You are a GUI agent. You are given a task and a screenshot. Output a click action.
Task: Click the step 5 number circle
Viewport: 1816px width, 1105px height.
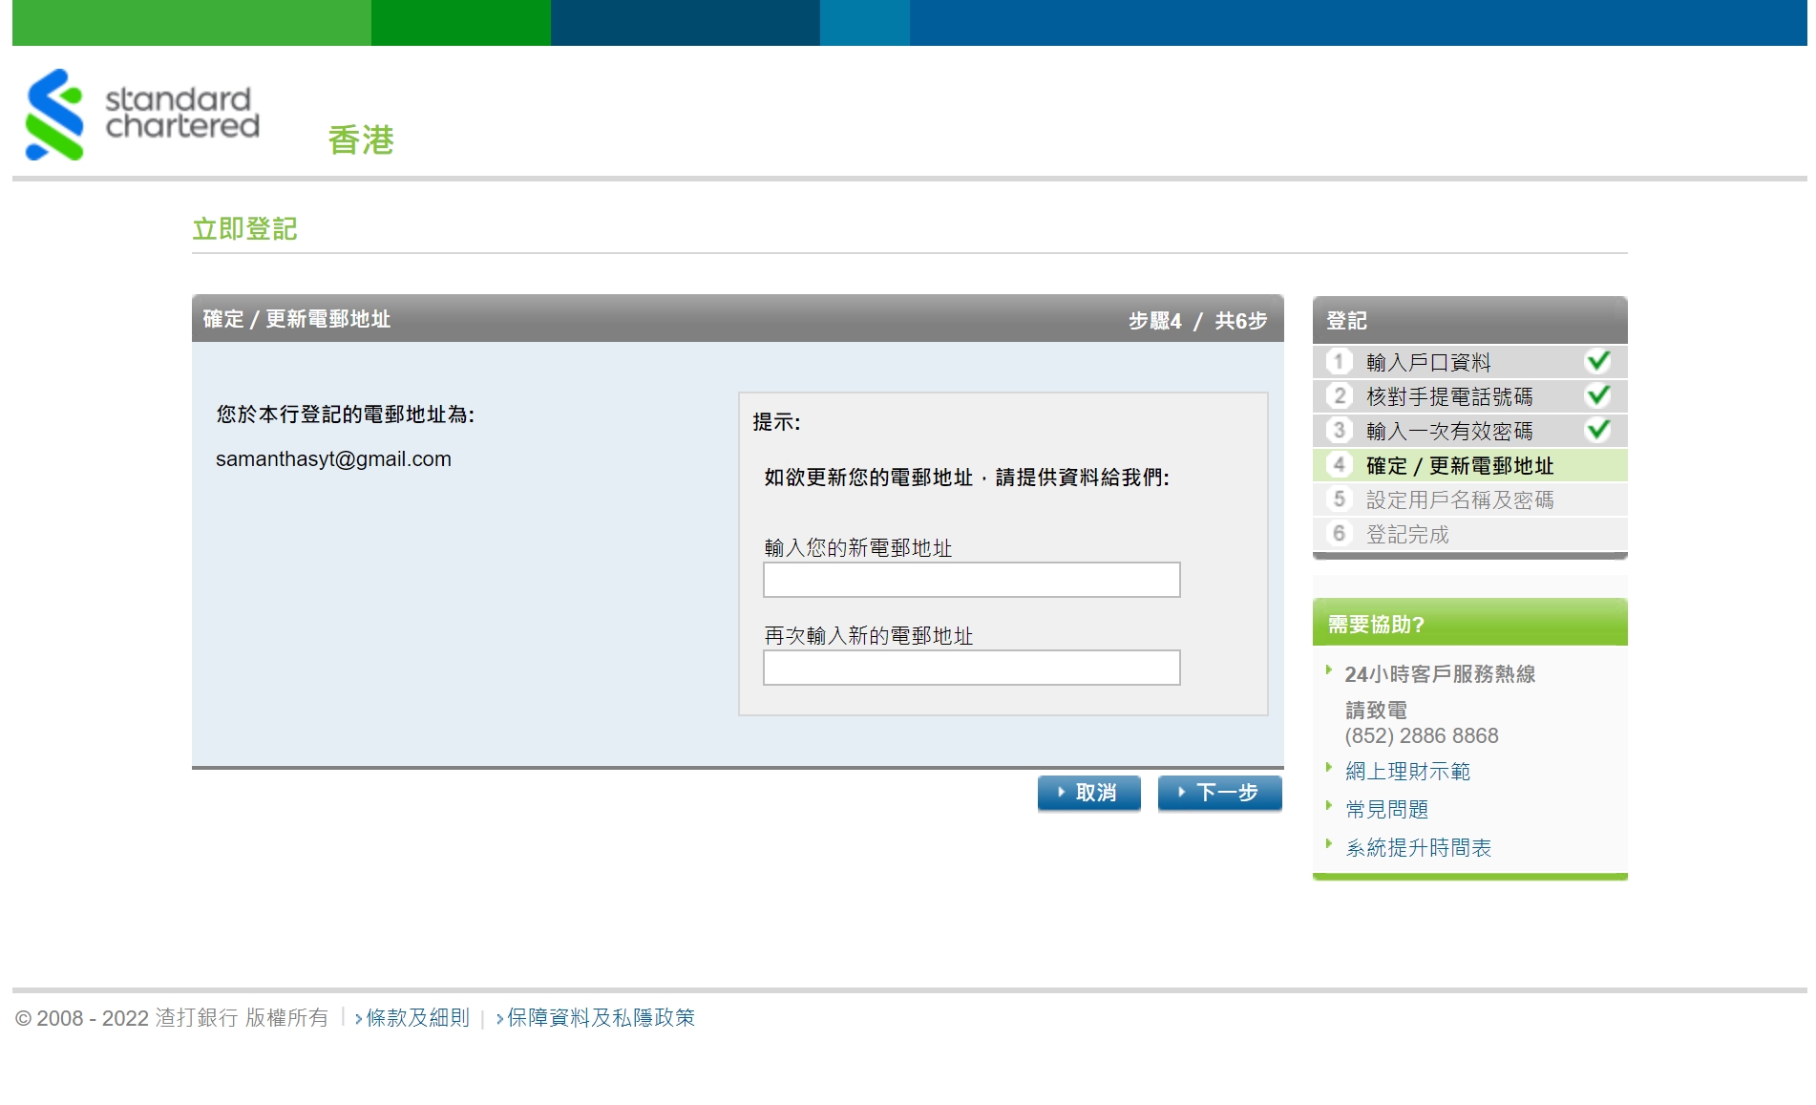pyautogui.click(x=1339, y=499)
